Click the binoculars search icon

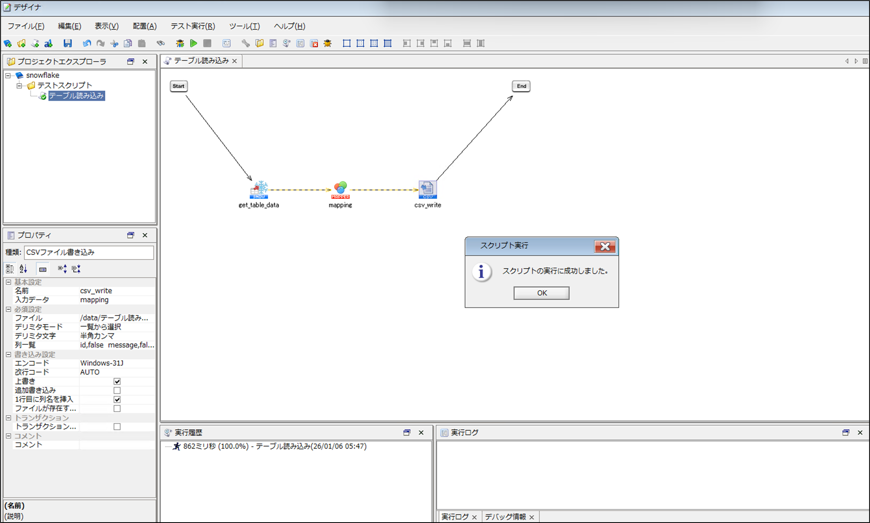click(161, 43)
